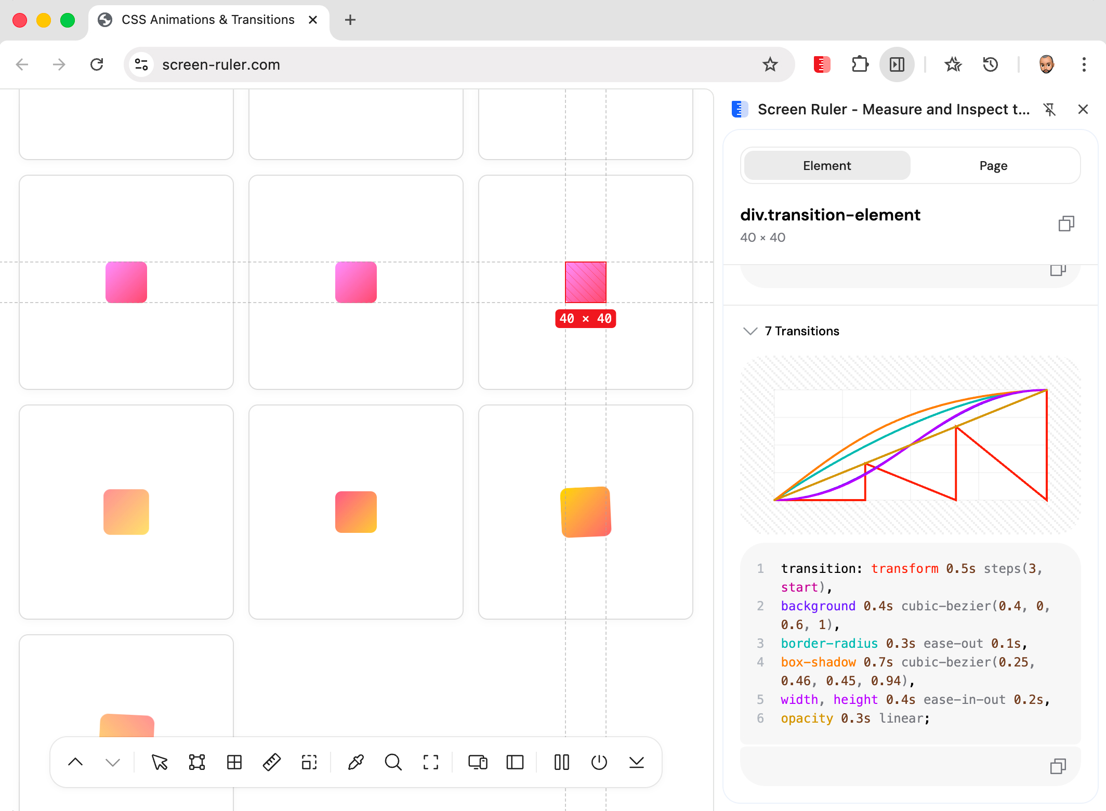Click the peach gradient square in third row
The width and height of the screenshot is (1106, 811).
tap(126, 512)
